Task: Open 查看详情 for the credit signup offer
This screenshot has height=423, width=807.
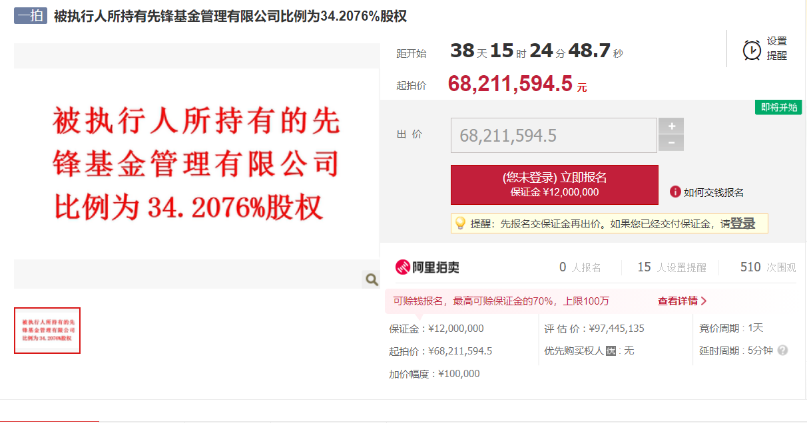Action: point(682,301)
